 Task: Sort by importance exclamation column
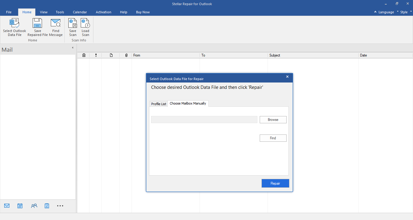(96, 55)
